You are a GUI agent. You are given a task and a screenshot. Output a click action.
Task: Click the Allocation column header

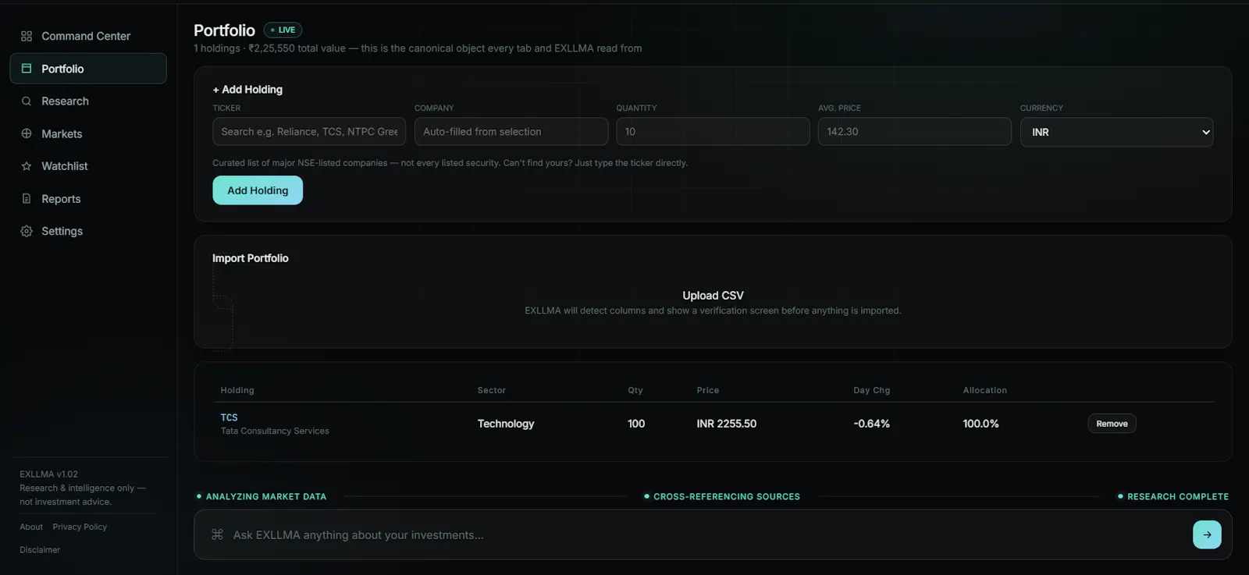[x=985, y=390]
